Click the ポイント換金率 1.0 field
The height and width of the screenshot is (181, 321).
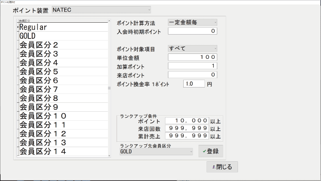pos(194,84)
